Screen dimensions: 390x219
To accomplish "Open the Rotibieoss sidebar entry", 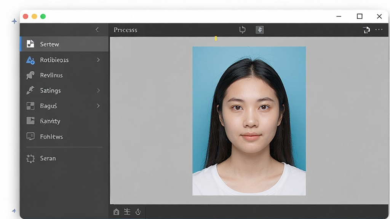I will pos(64,60).
